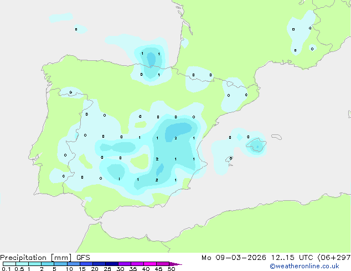Click the '(06+297' run offset text
Screen dimensions: 351x271
(x=334, y=258)
